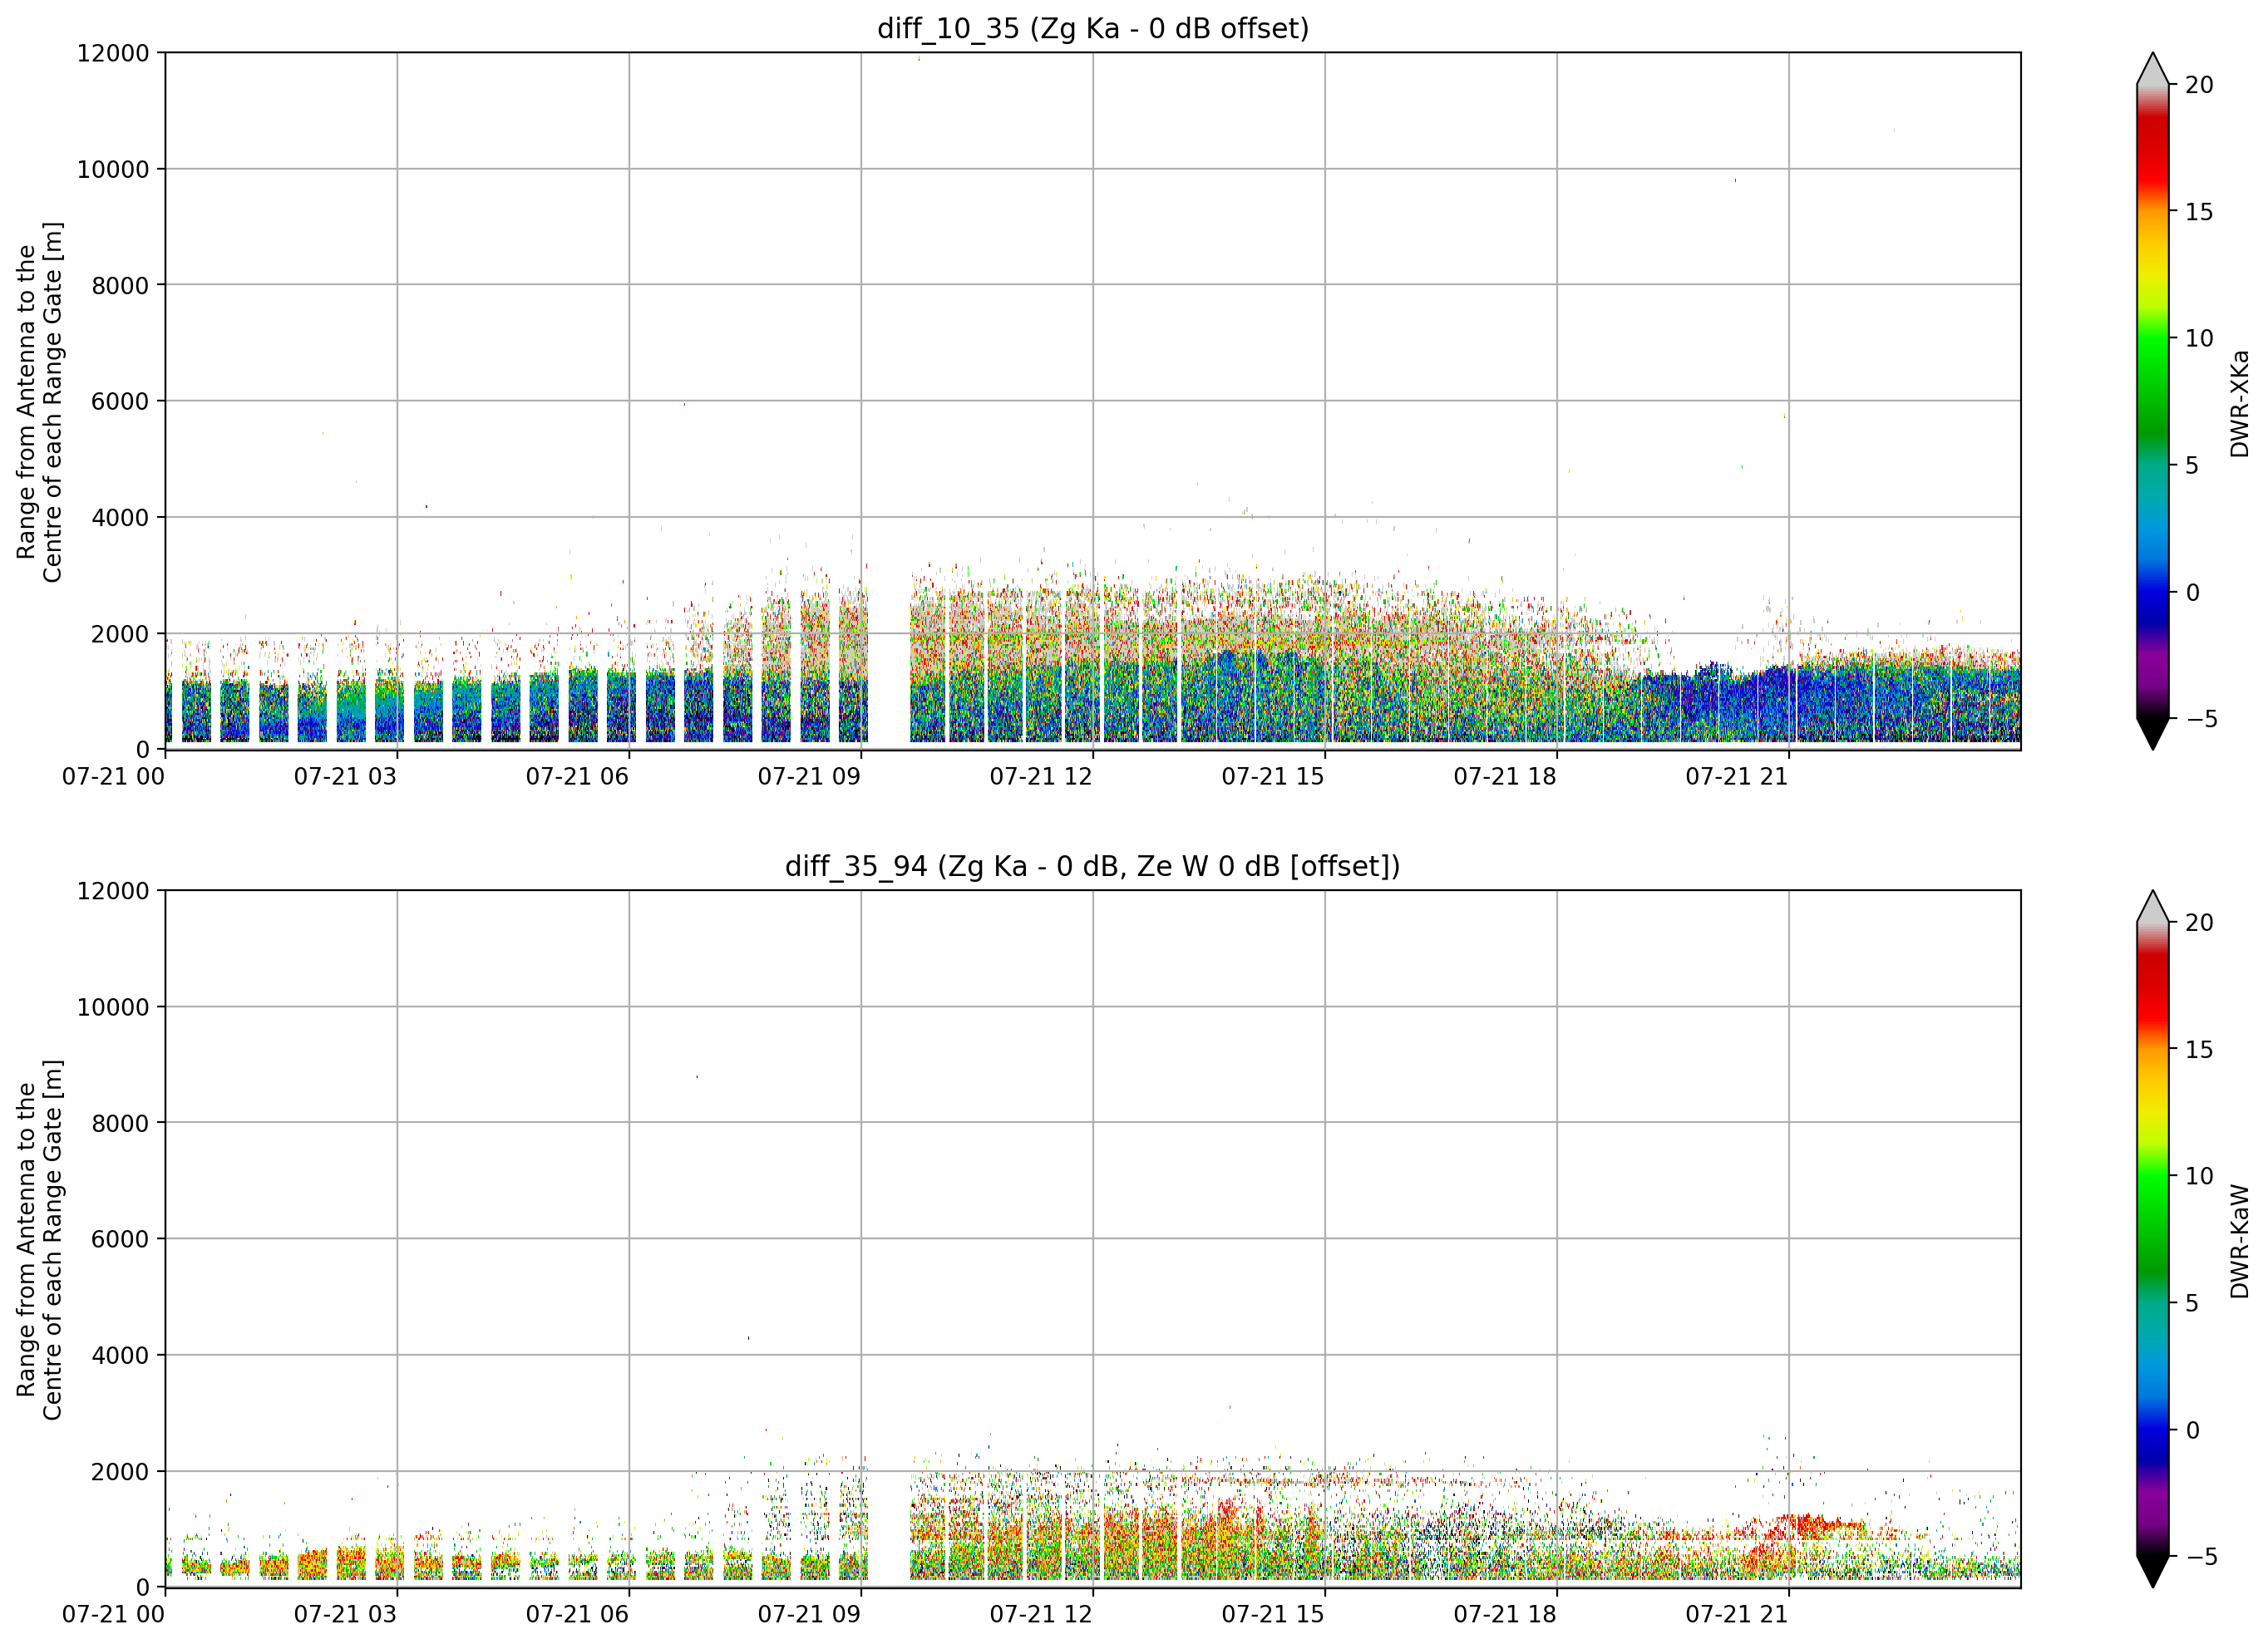Click "07-21 18" time label under top plot
Viewport: 2268px width, 1644px height.
point(1505,777)
